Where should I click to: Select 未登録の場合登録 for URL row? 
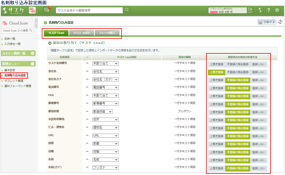(238, 136)
